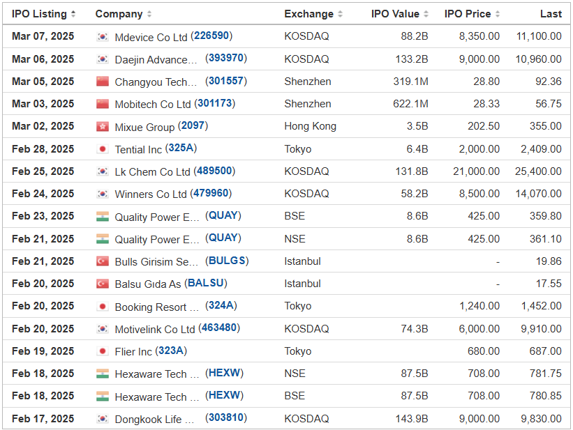Click Japan flag beside Flier Inc

click(x=103, y=351)
